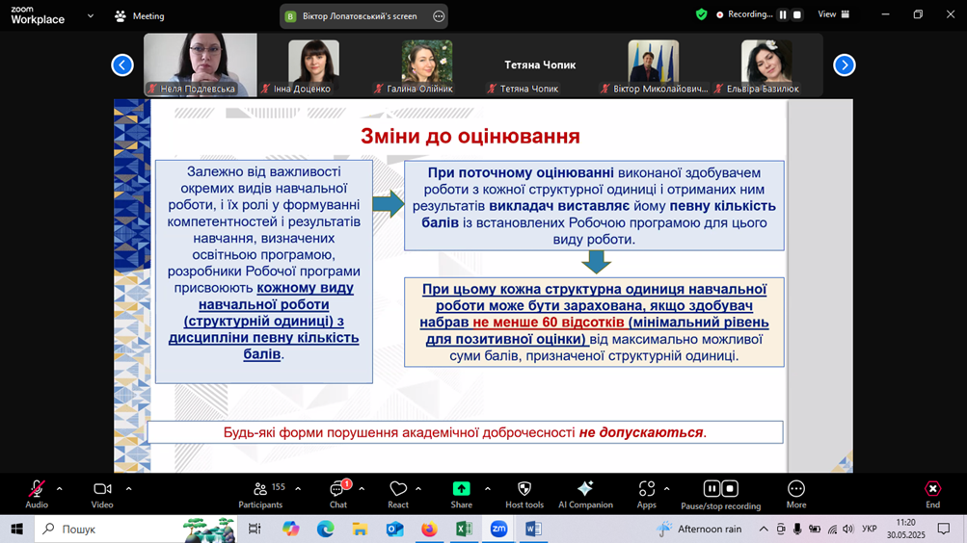The image size is (967, 543).
Task: Open Word from taskbar
Action: tap(533, 529)
